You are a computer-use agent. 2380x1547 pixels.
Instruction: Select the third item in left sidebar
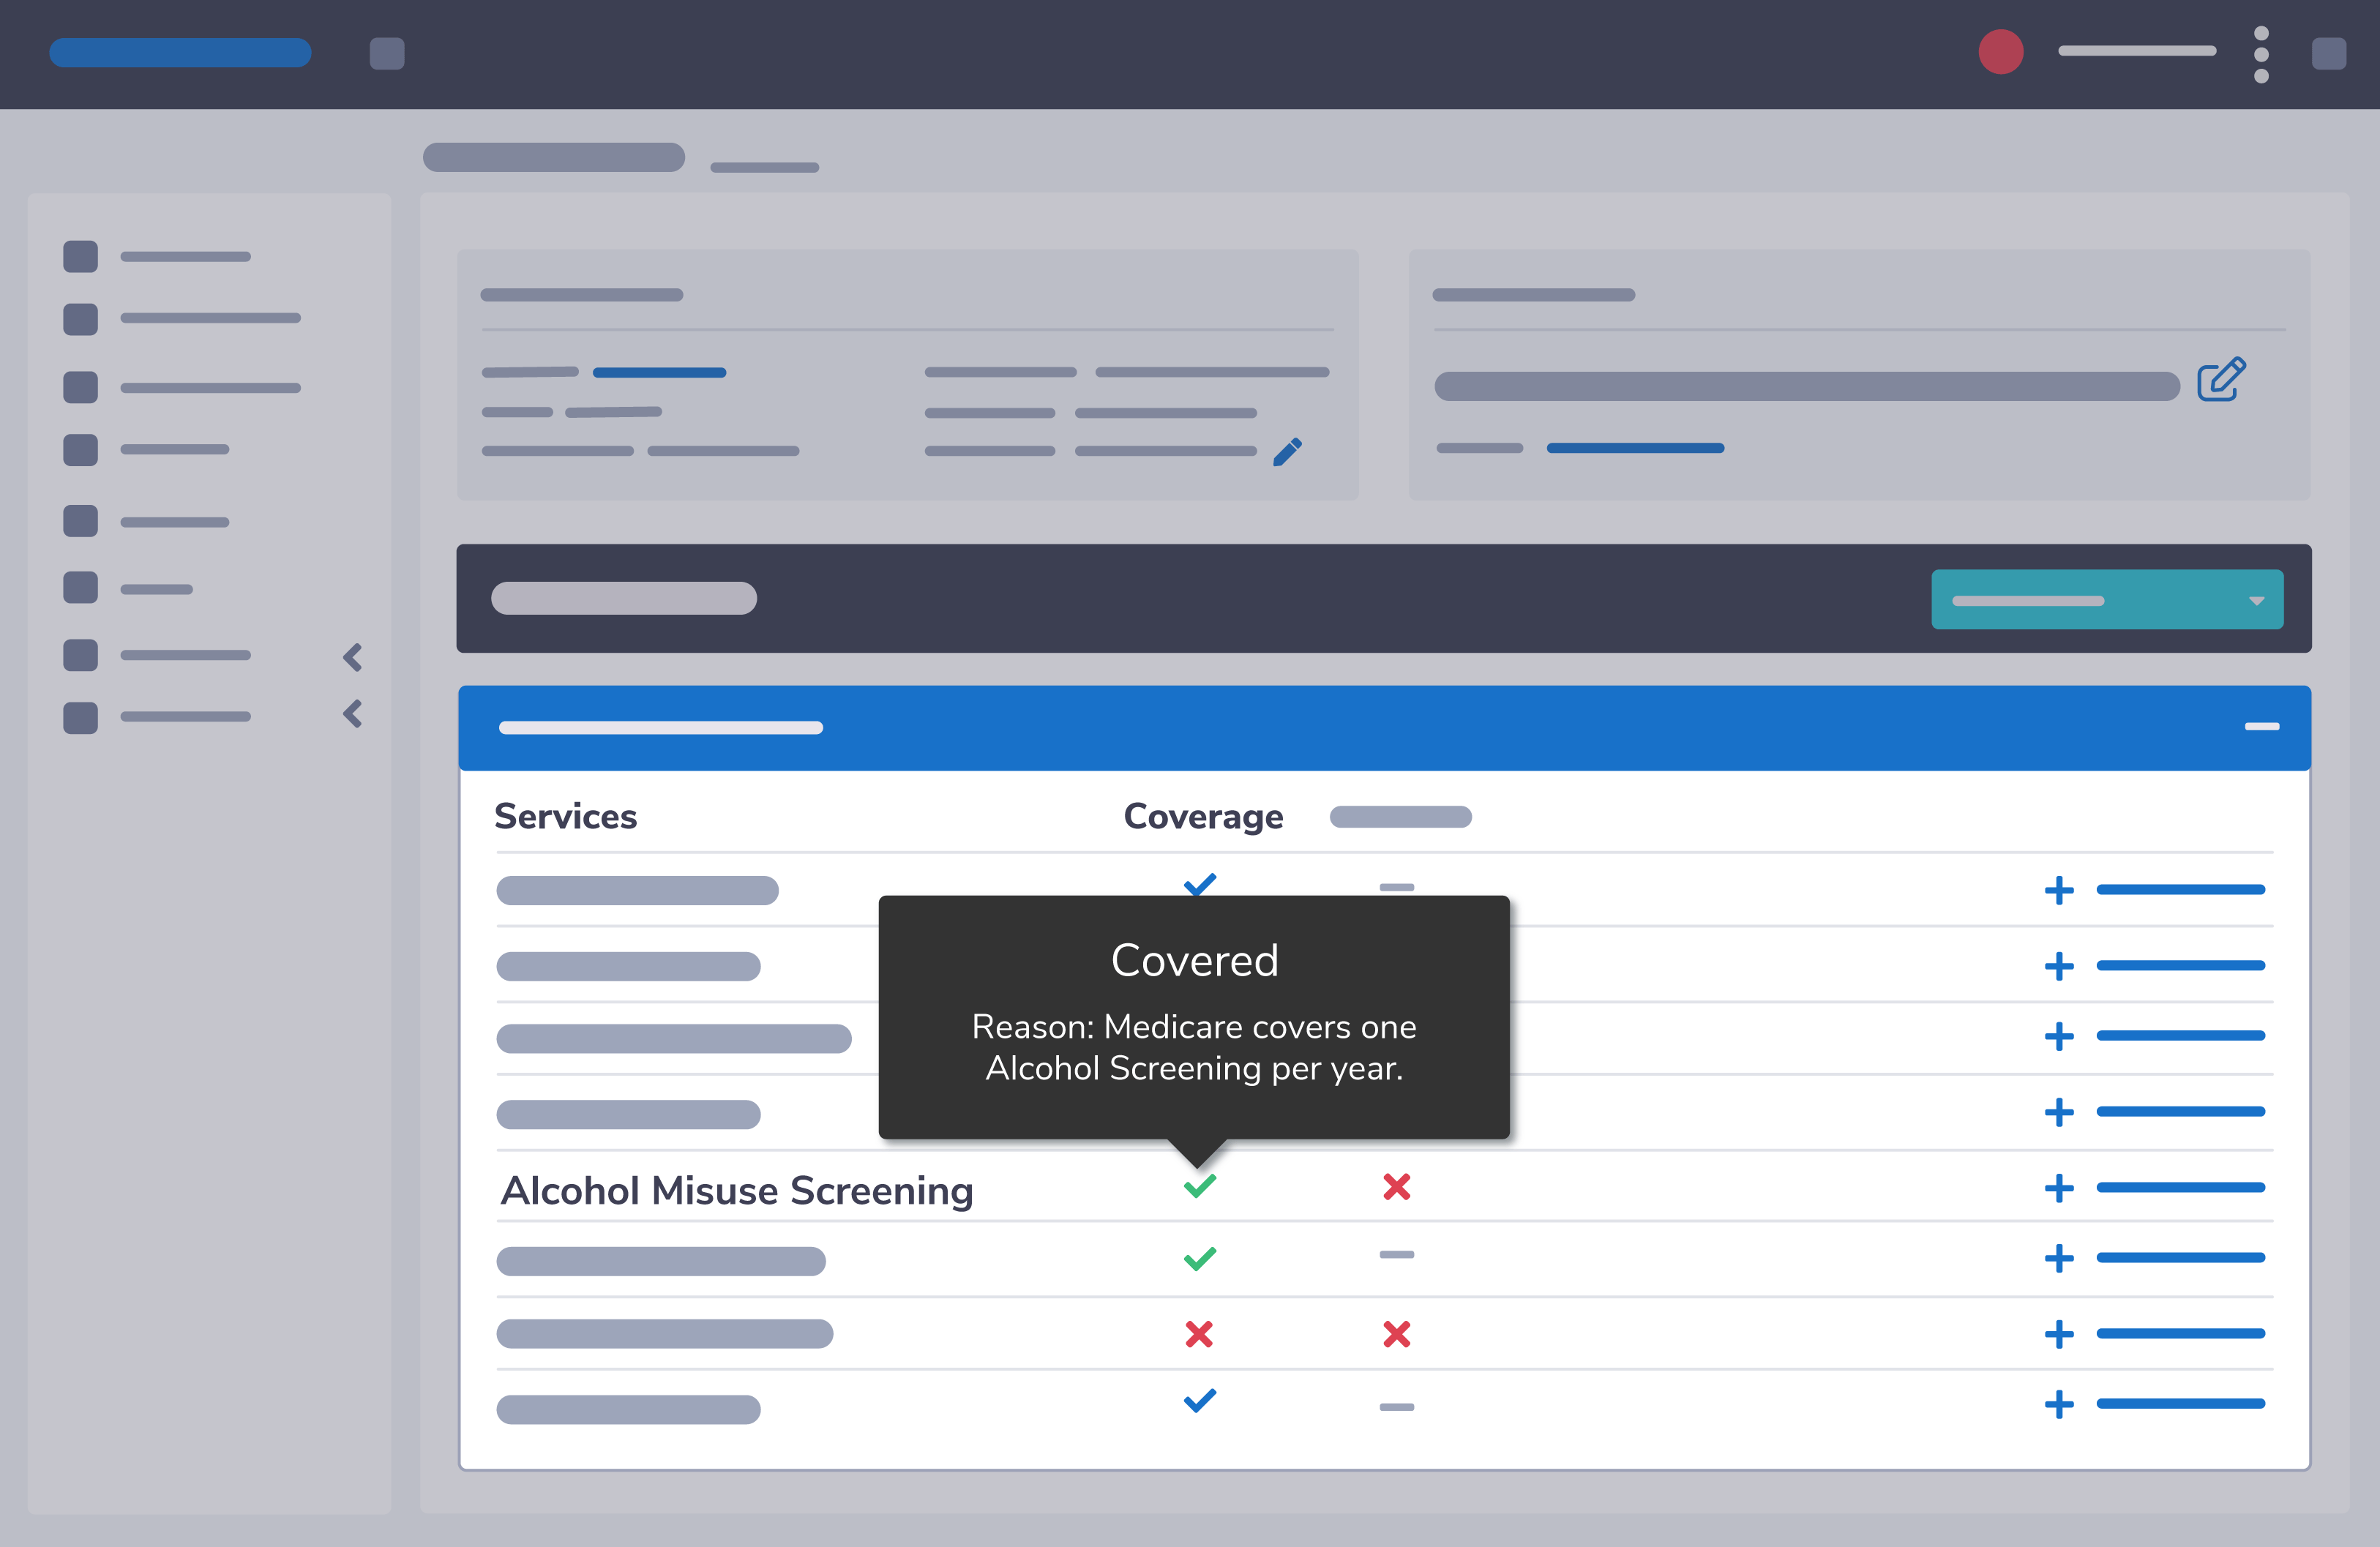210,388
